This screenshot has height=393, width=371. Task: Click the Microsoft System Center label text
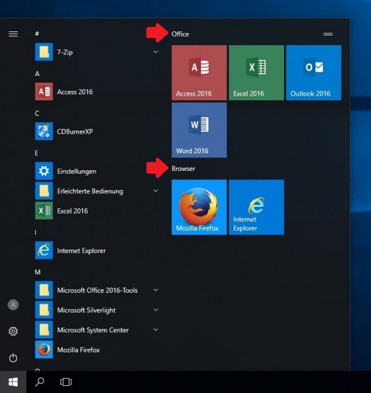[93, 330]
